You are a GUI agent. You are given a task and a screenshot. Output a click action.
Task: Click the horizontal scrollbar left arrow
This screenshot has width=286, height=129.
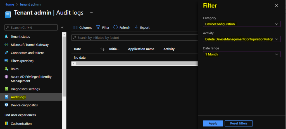(73, 64)
